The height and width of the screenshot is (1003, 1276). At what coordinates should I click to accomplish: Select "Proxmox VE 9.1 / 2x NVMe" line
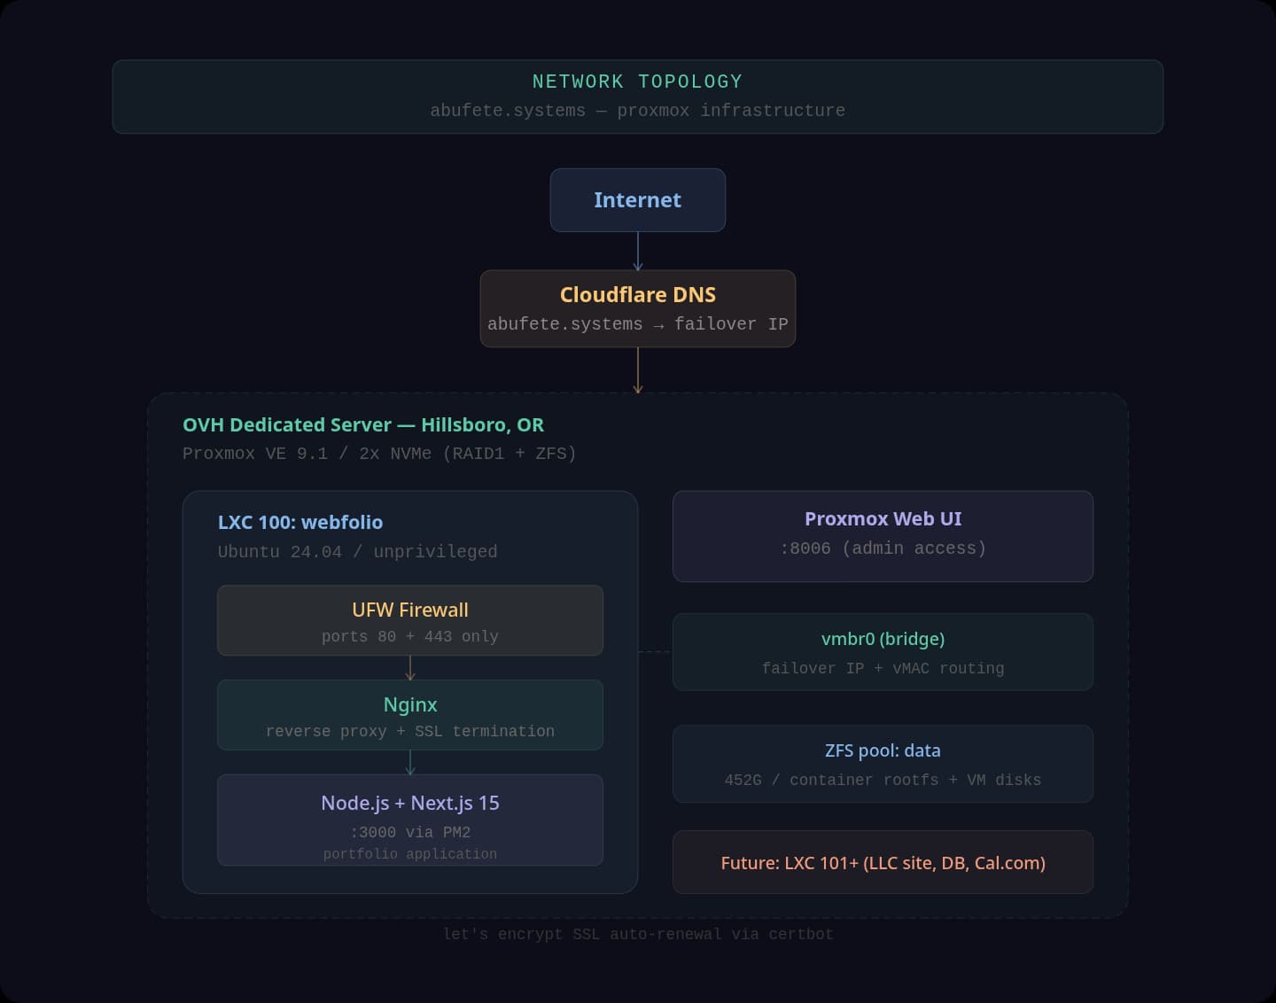pyautogui.click(x=379, y=454)
